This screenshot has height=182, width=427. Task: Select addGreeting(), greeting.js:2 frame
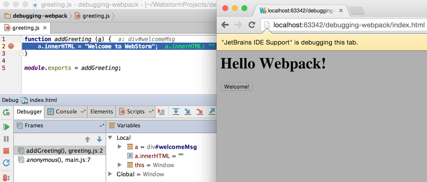(x=60, y=151)
